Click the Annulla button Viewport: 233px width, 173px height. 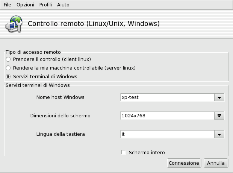[x=216, y=163]
